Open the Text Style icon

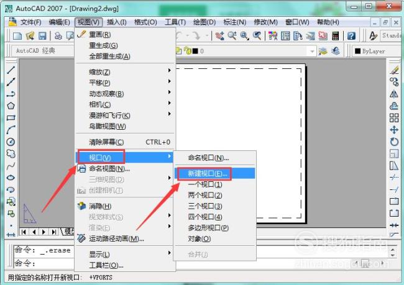point(373,36)
